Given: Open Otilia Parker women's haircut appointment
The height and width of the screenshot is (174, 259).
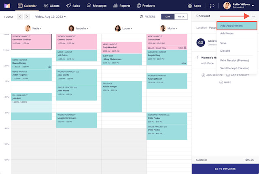Looking at the screenshot, I should tap(167, 118).
